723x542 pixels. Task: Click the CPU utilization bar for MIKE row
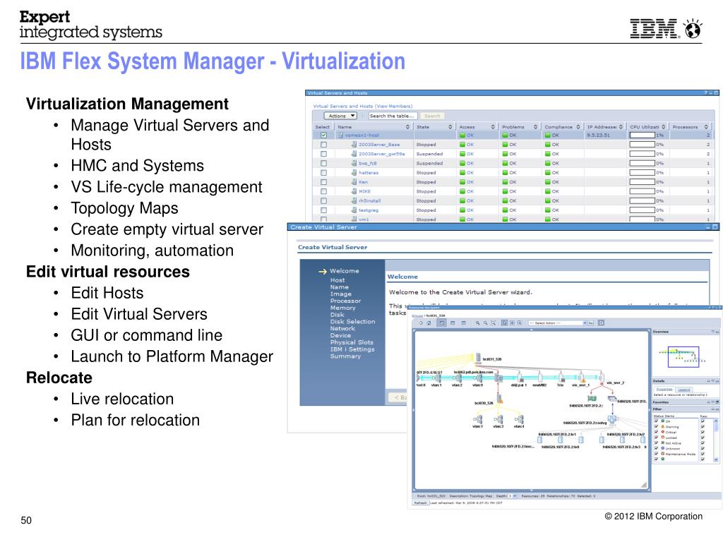tap(643, 191)
